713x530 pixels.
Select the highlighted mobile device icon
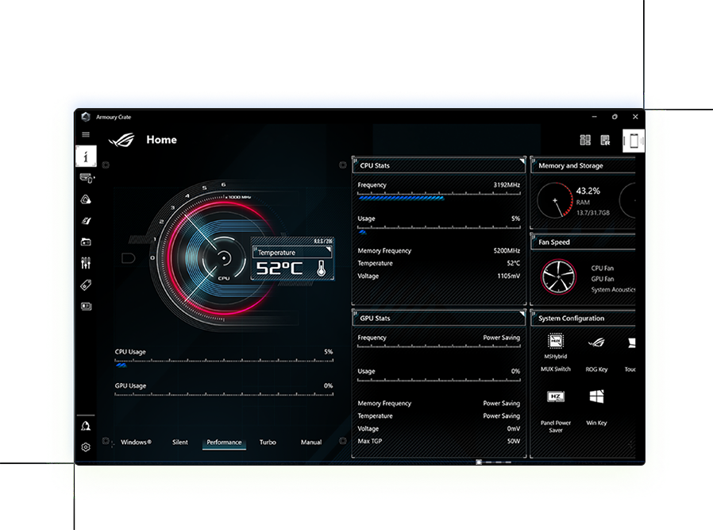click(x=634, y=141)
